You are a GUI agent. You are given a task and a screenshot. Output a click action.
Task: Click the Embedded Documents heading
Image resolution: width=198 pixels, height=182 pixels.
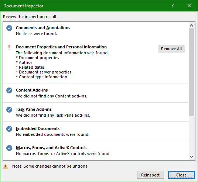[x=38, y=128]
